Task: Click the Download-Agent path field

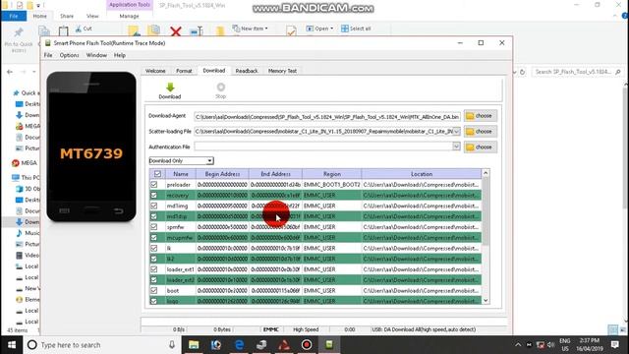Action: [327, 116]
